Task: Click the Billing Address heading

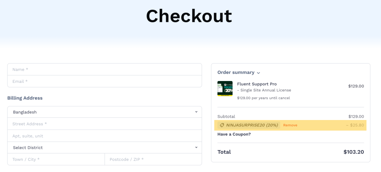Action: (25, 98)
